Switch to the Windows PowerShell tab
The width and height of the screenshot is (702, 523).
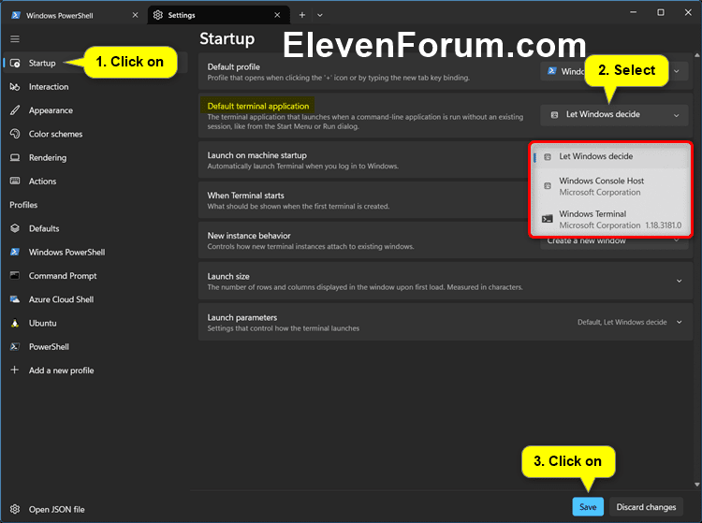74,15
